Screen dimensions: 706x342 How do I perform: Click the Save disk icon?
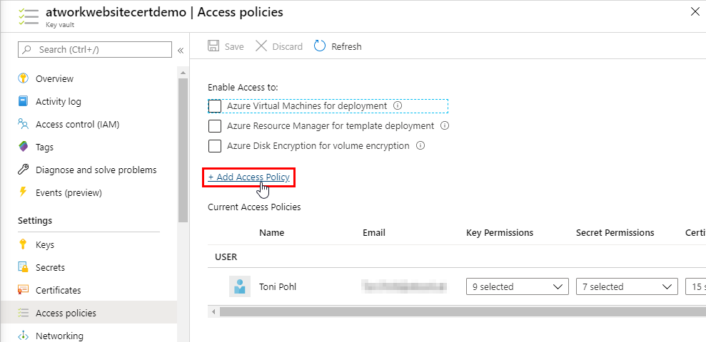tap(213, 46)
